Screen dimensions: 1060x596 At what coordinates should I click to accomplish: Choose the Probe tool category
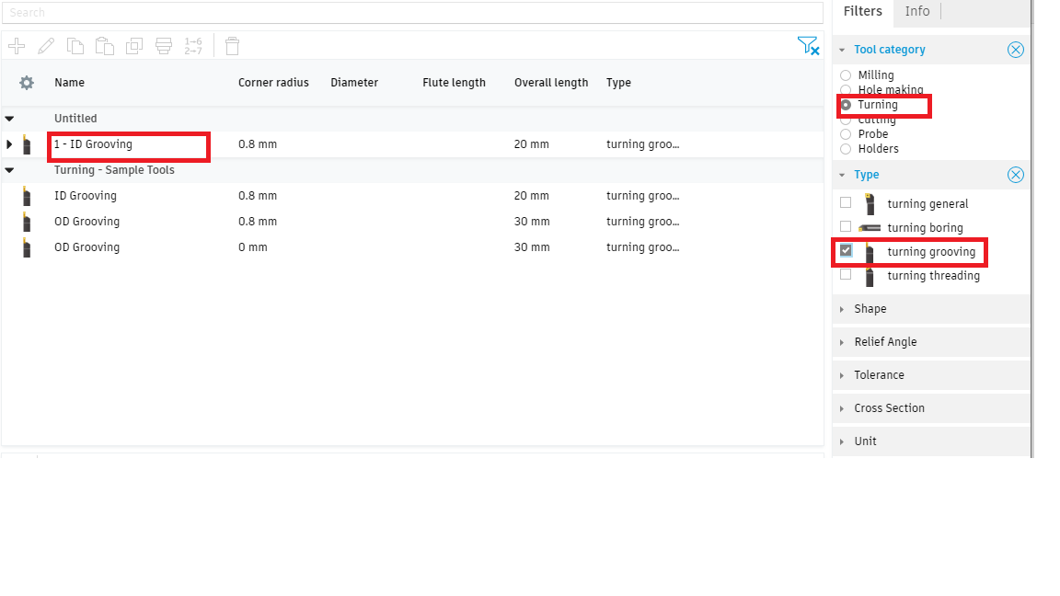(846, 134)
